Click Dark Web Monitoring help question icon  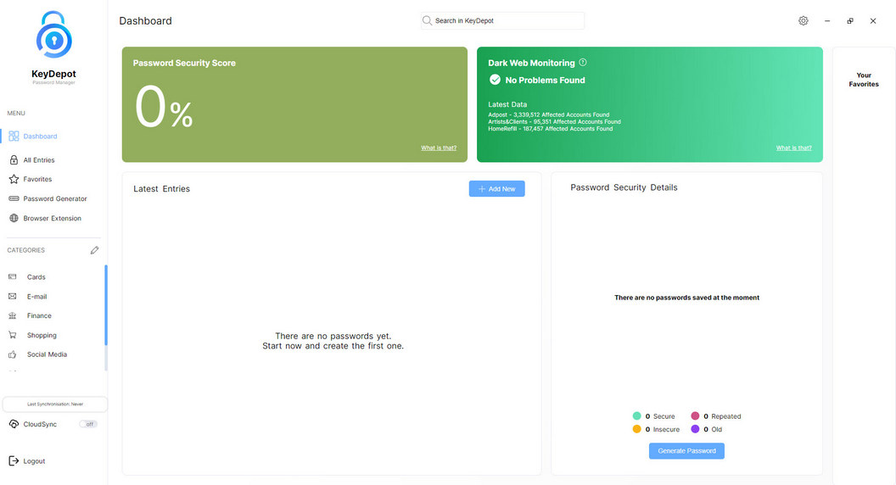[583, 62]
